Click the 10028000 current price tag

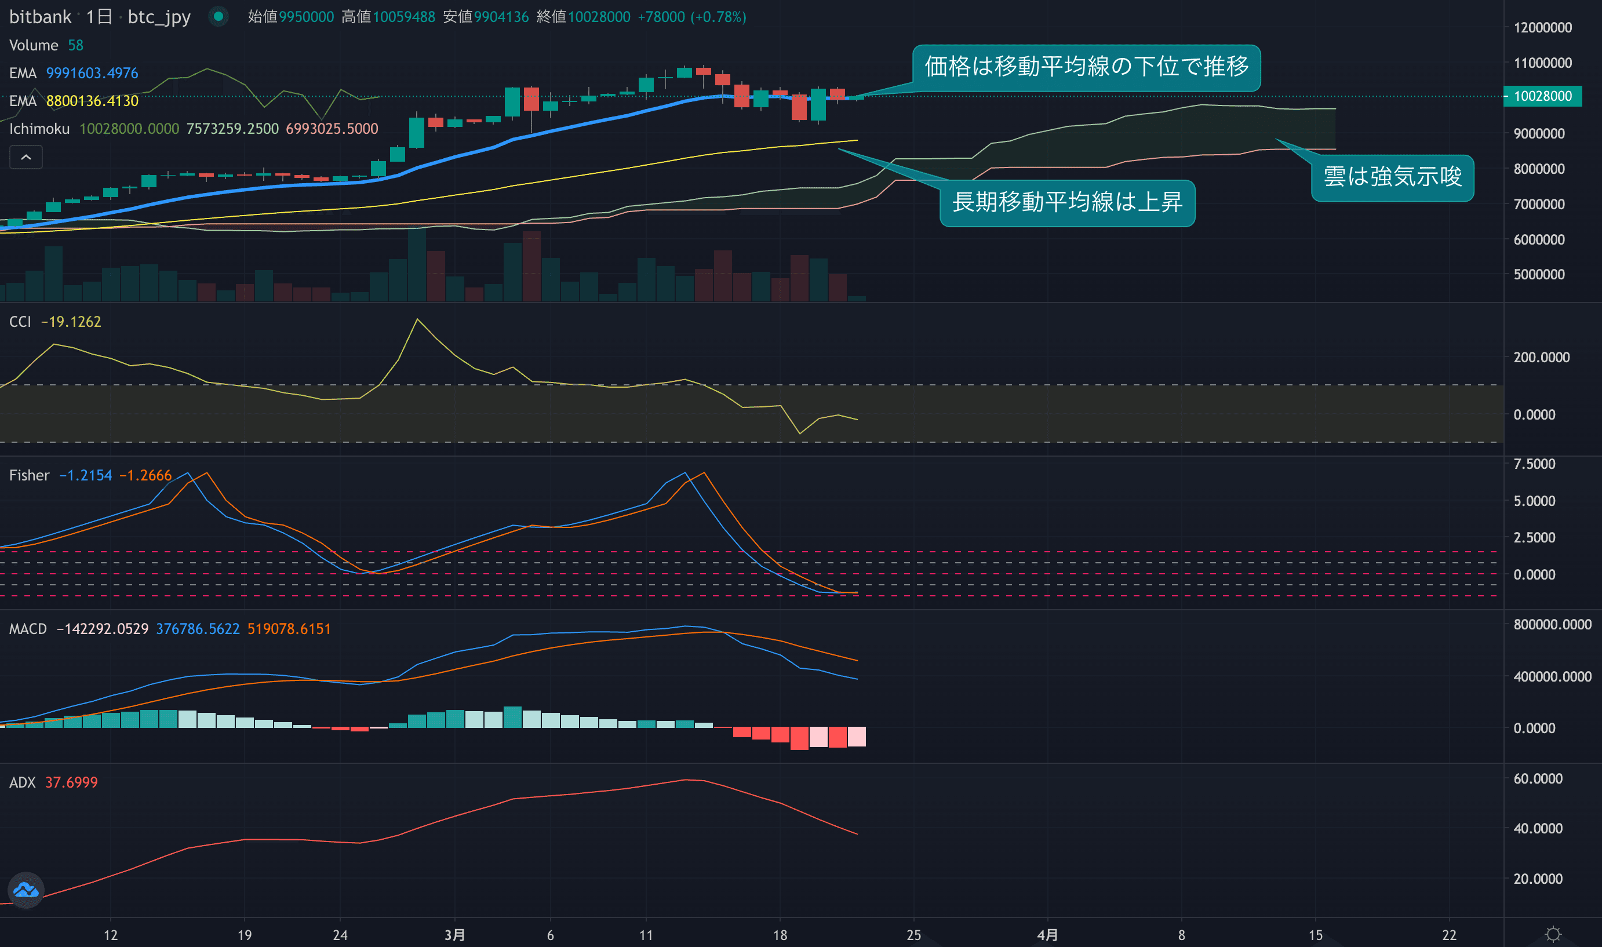[x=1542, y=96]
